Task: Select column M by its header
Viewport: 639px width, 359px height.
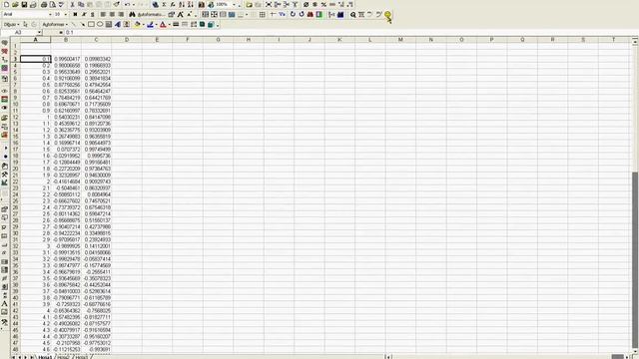Action: 400,40
